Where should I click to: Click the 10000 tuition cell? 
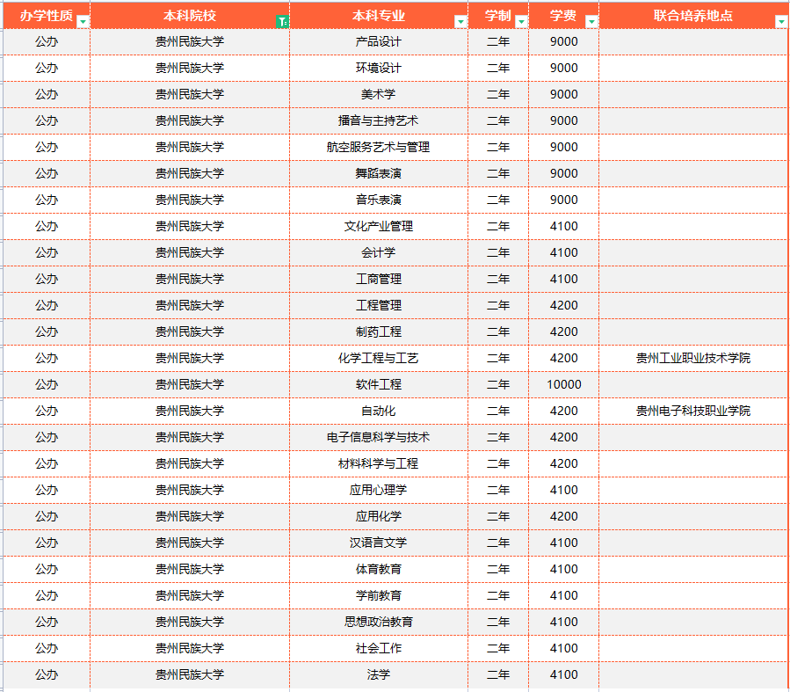click(x=564, y=384)
